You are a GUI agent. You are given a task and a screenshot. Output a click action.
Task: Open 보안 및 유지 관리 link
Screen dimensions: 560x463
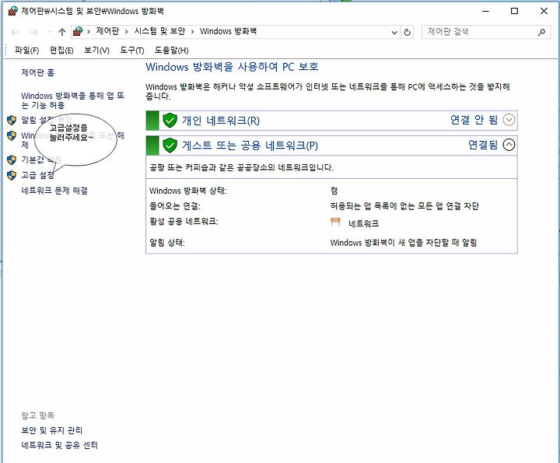52,430
